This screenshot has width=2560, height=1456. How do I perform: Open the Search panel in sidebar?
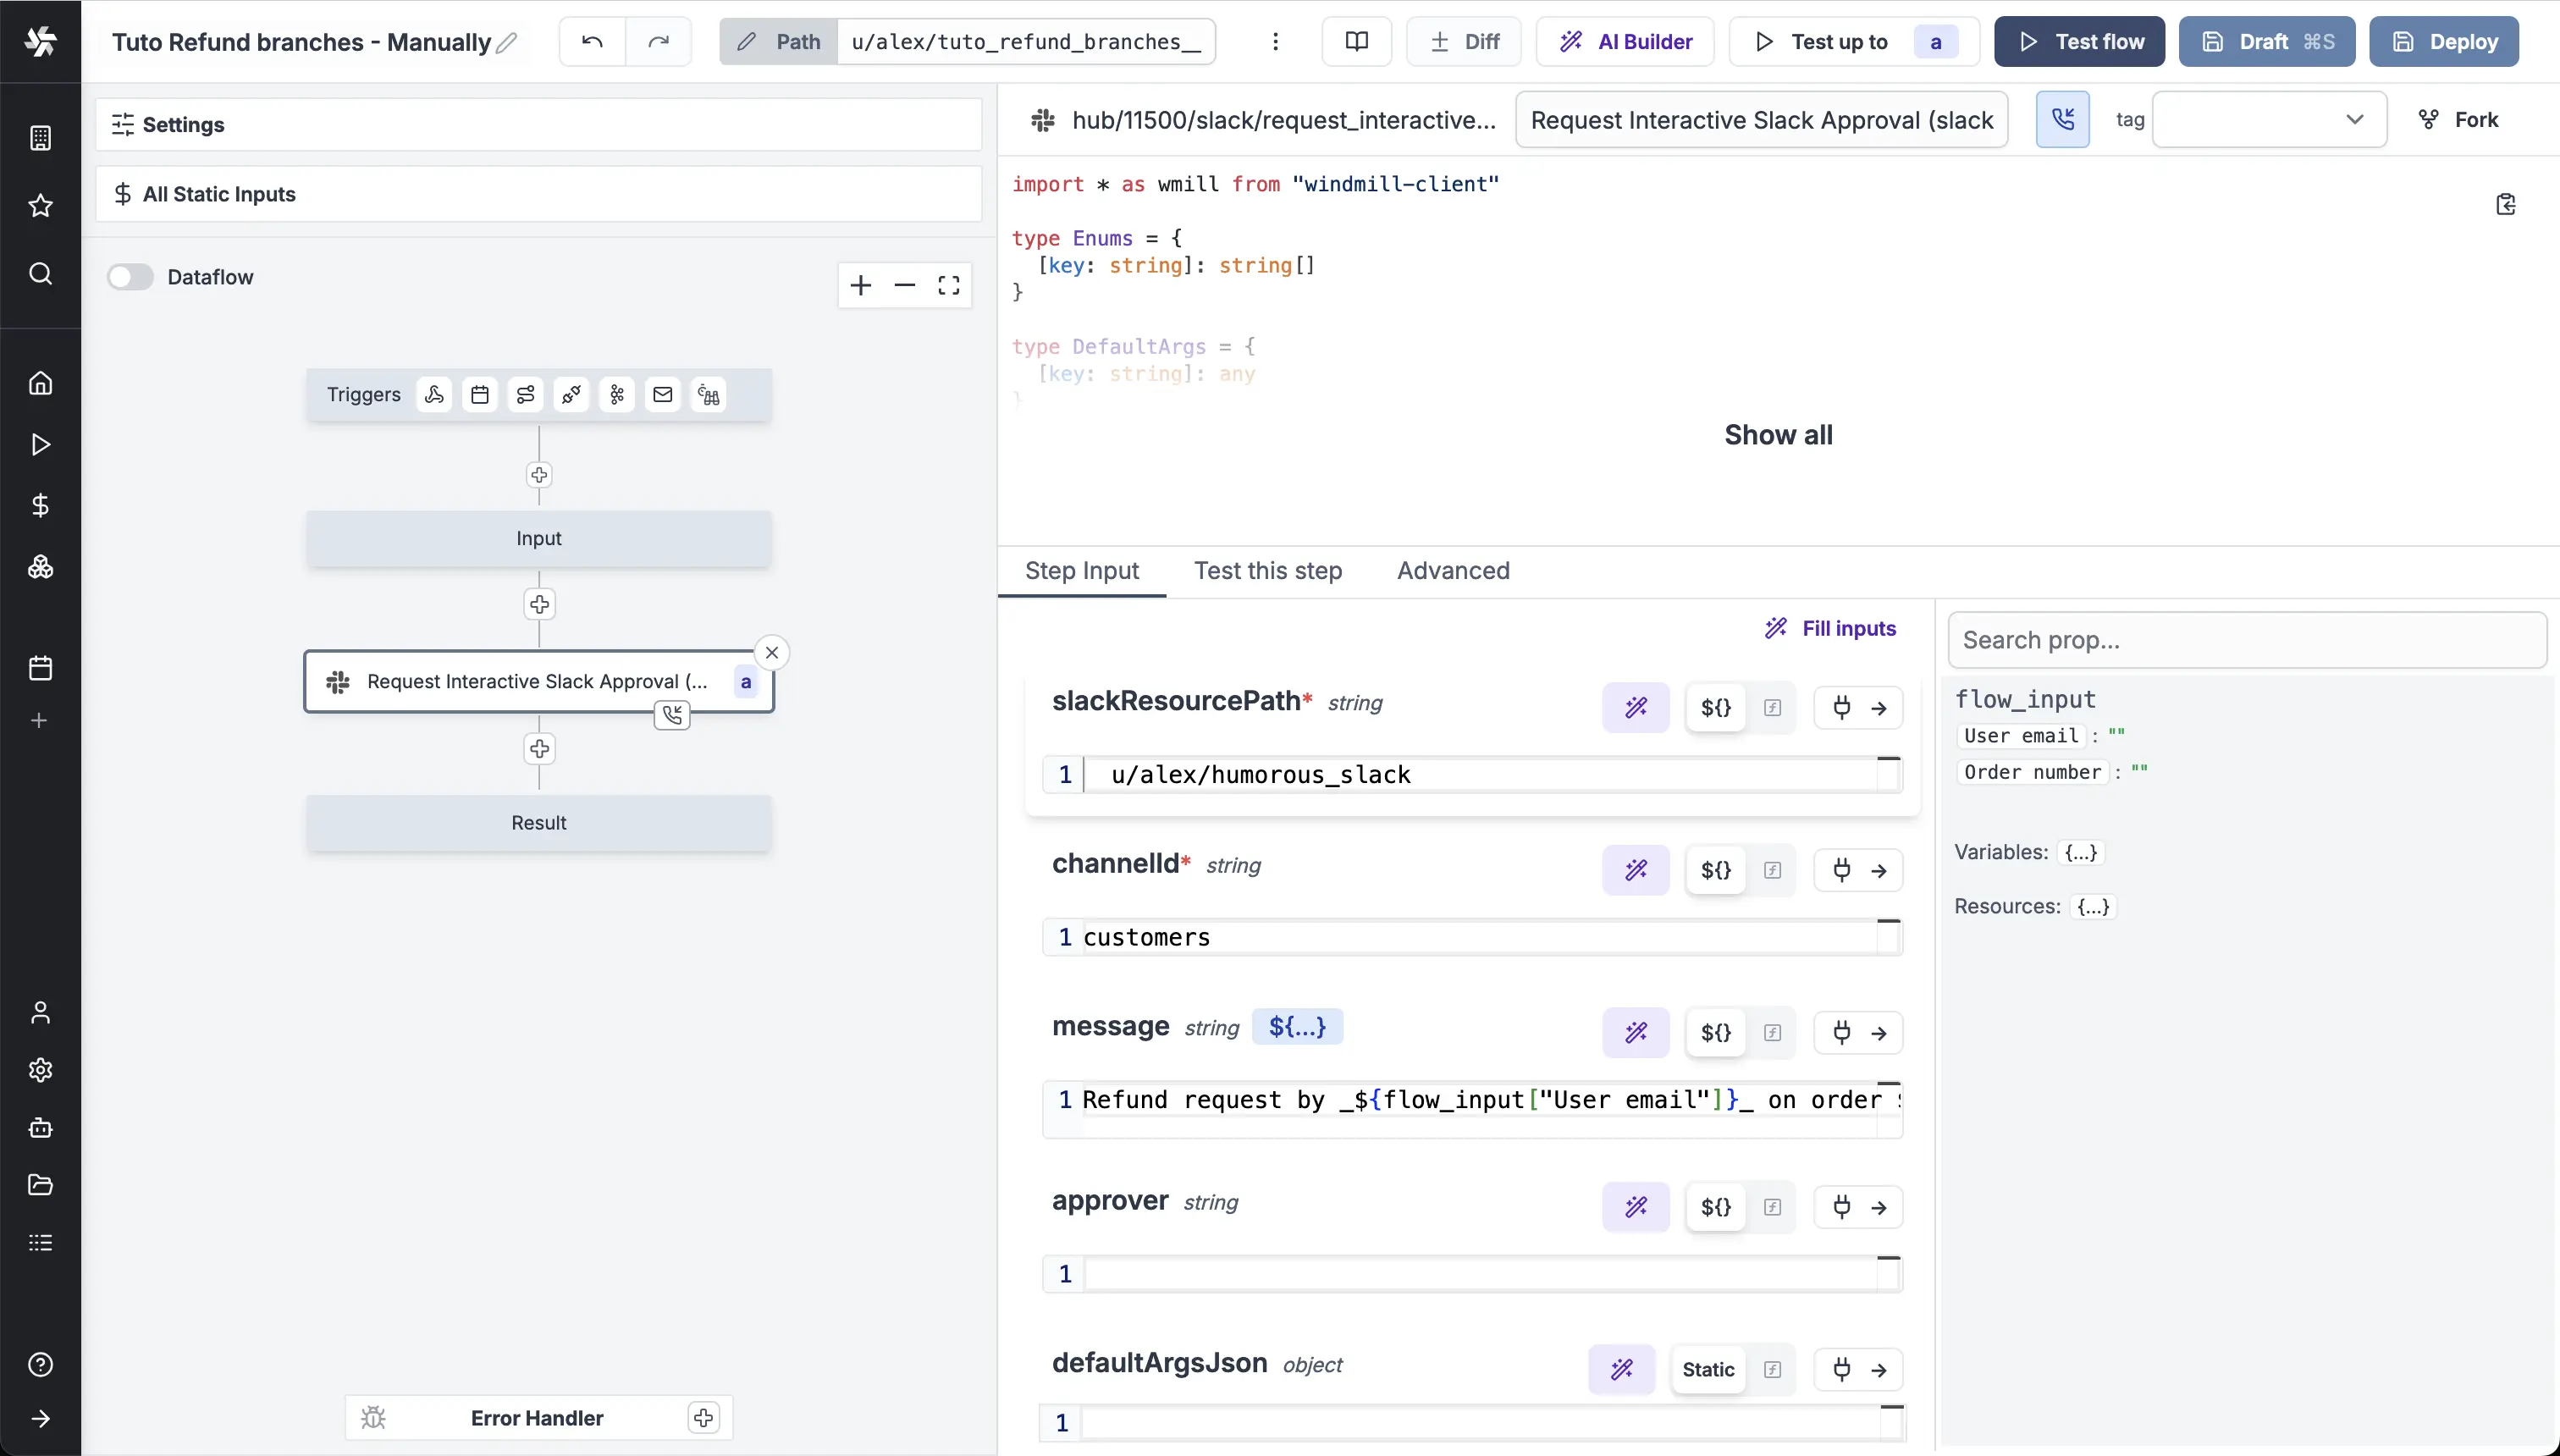tap(40, 273)
